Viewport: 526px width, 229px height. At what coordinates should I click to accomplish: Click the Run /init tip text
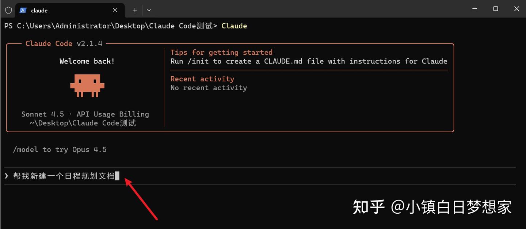point(309,61)
